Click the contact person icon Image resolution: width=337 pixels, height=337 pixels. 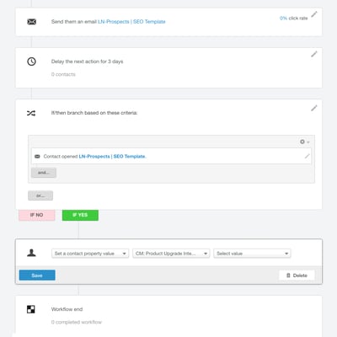point(31,253)
